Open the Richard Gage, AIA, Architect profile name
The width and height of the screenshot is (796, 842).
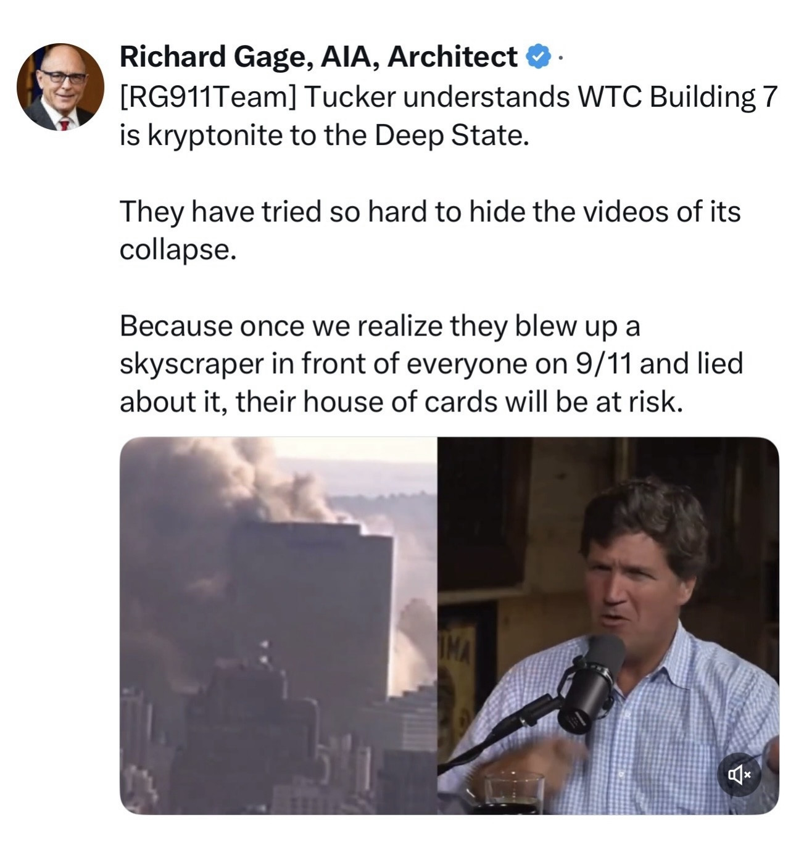(318, 57)
